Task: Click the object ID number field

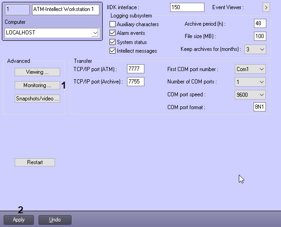Action: tap(17, 10)
